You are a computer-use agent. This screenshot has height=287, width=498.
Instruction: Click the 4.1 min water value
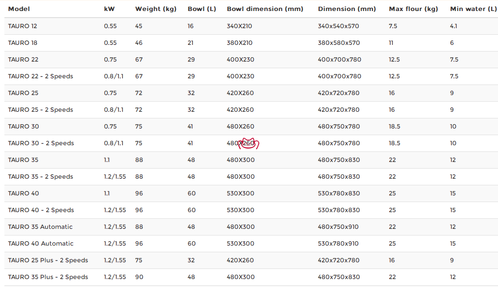[454, 26]
